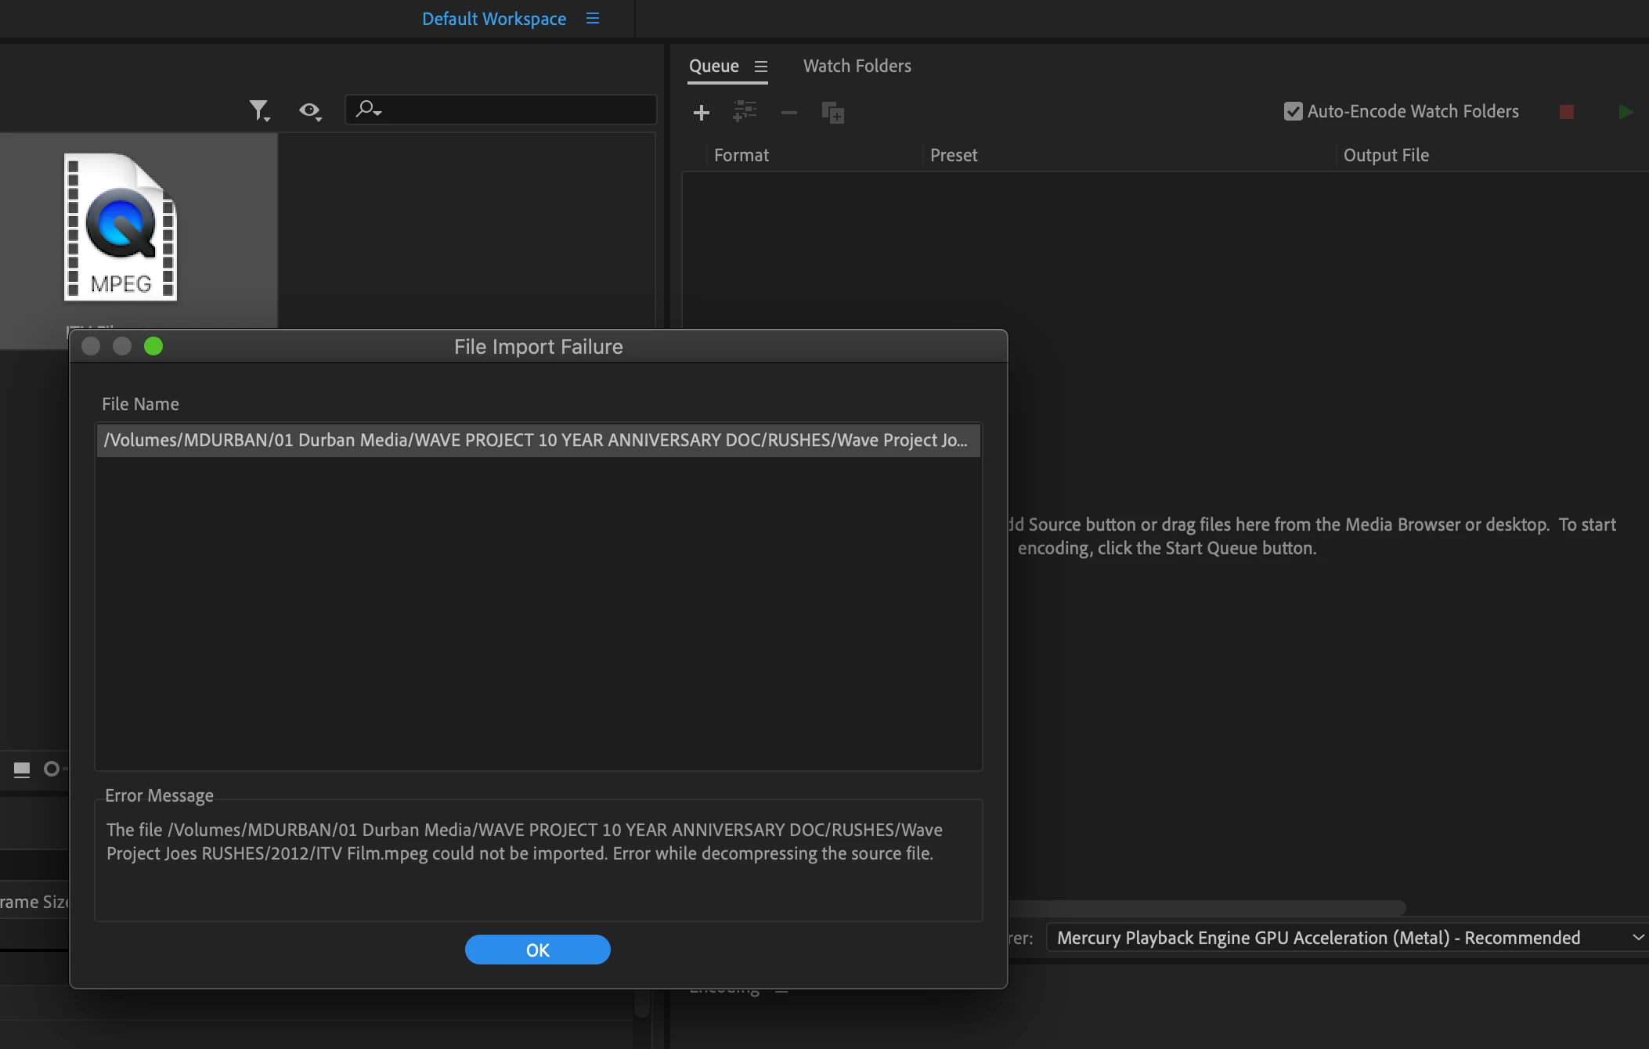Click the Remove minus icon in Queue

click(x=788, y=113)
